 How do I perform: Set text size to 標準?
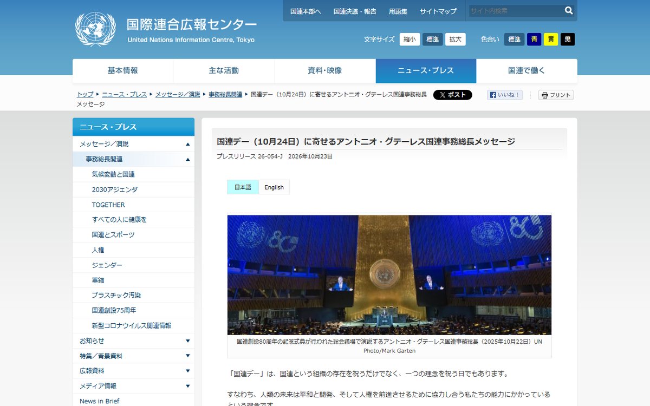(433, 40)
